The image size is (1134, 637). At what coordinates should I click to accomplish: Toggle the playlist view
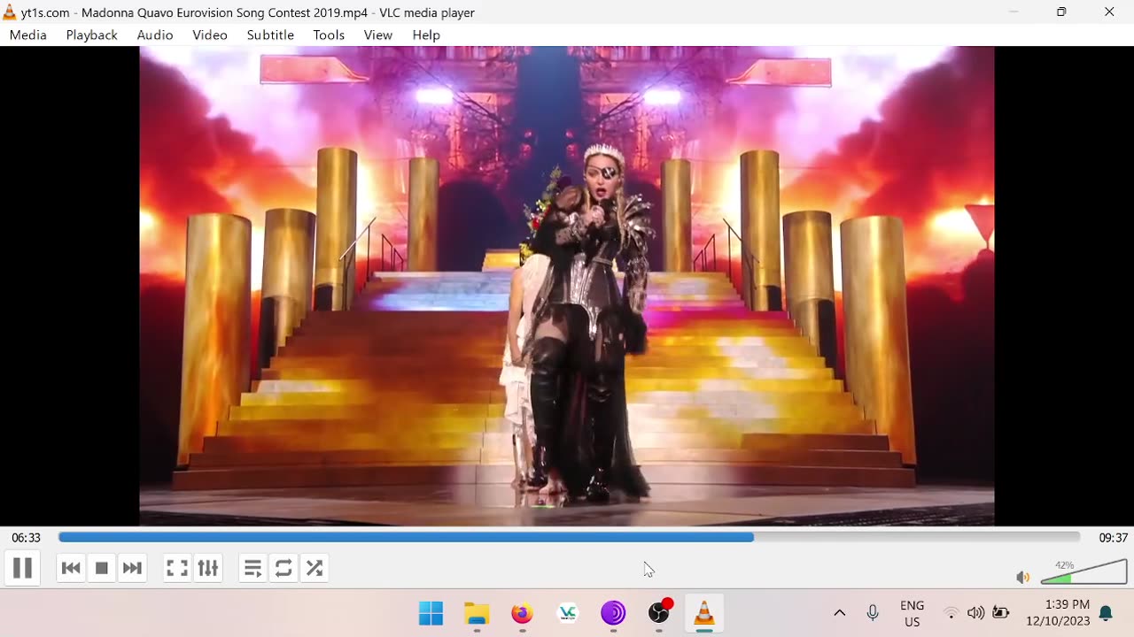pyautogui.click(x=252, y=568)
